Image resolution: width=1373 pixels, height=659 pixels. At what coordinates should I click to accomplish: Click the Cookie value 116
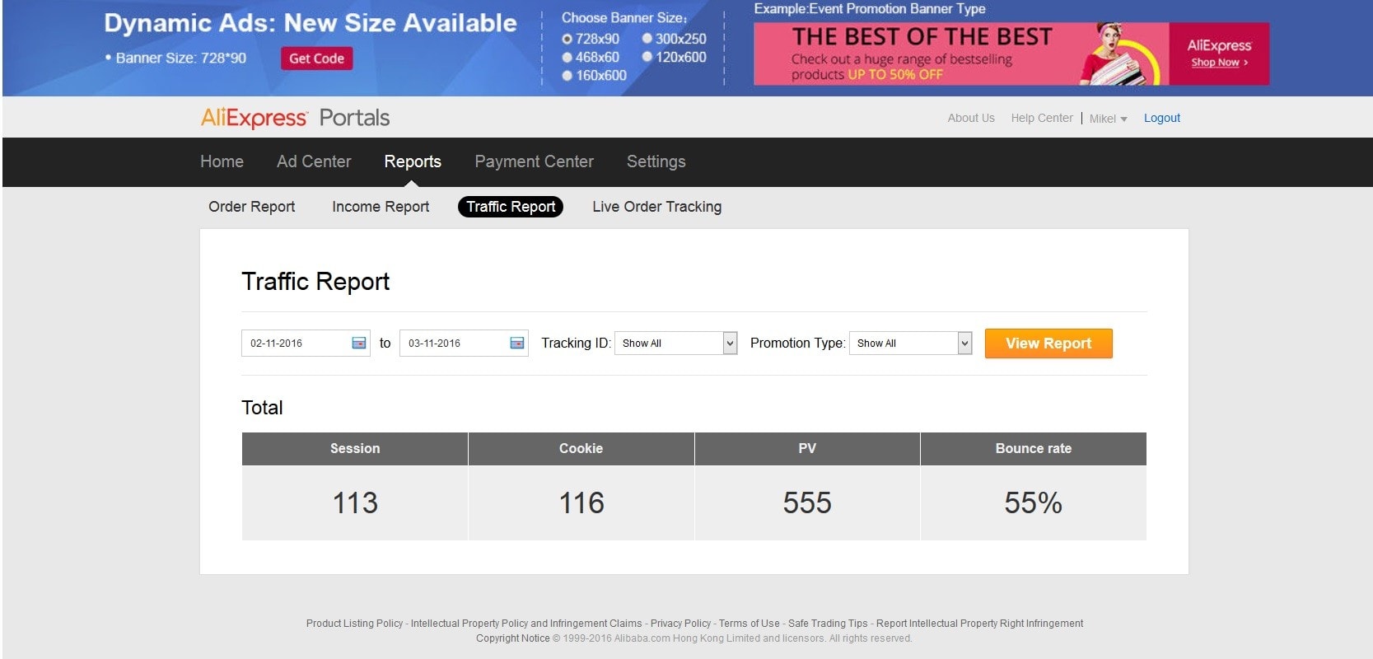581,502
